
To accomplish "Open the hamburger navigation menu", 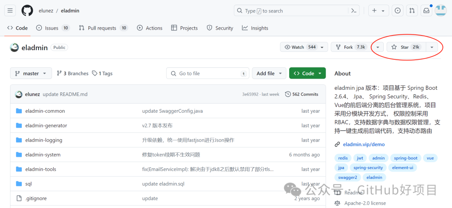I will (x=10, y=10).
